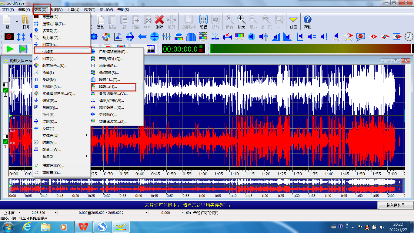This screenshot has width=414, height=233.
Task: Choose 重取样(Z) menu entry
Action: 62,172
